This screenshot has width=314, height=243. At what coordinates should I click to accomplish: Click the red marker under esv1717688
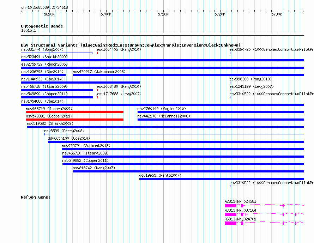(98, 97)
